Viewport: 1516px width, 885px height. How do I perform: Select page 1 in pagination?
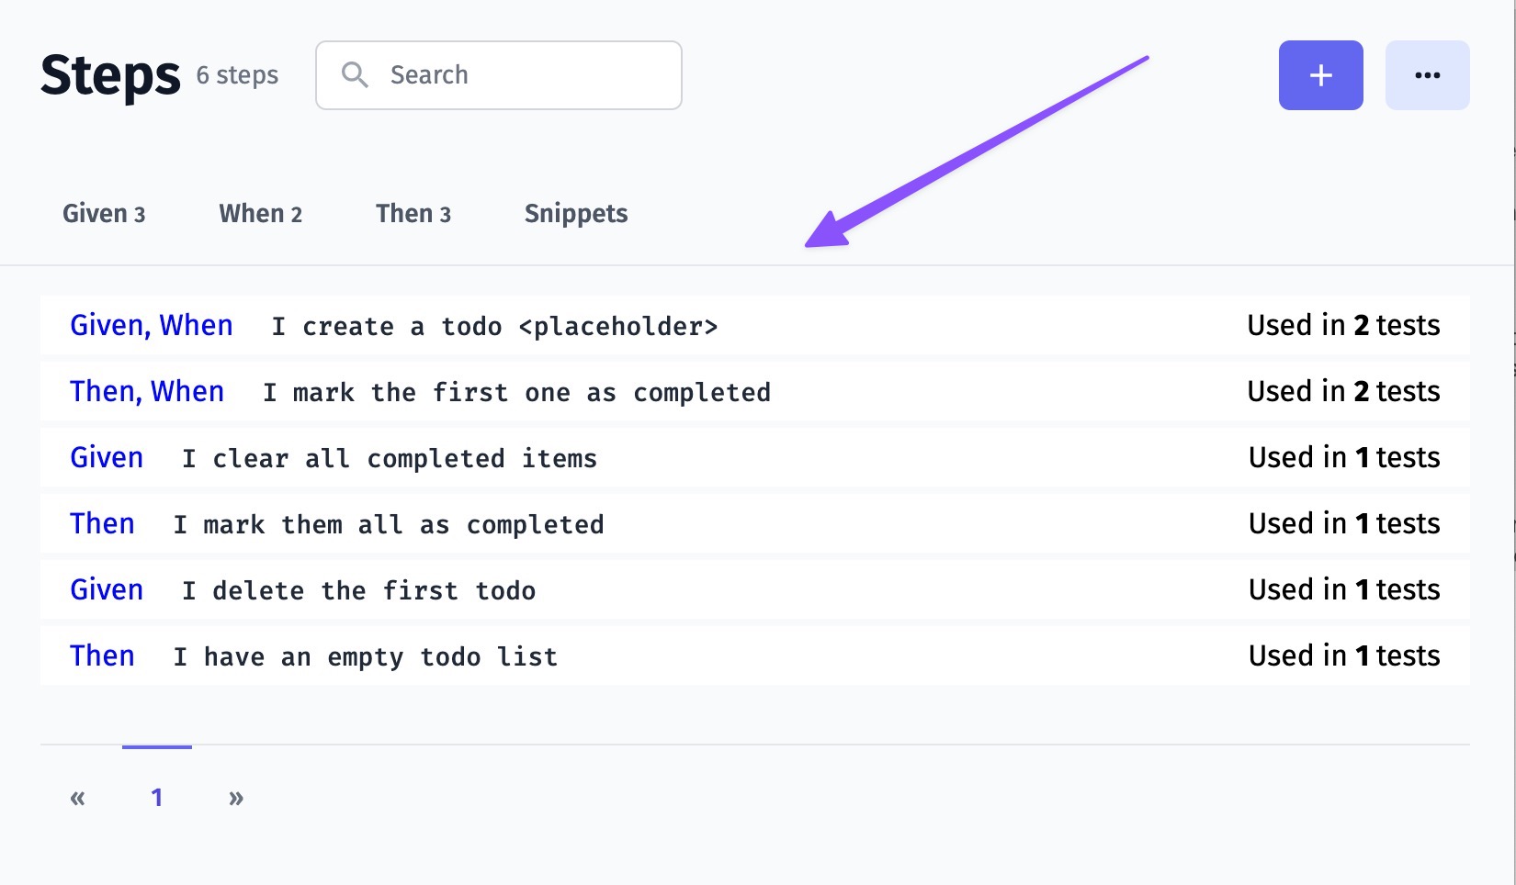(157, 798)
